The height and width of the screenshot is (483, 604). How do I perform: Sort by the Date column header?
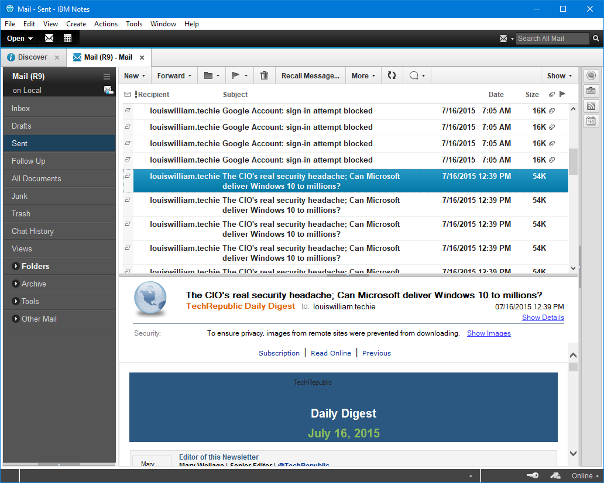tap(496, 95)
